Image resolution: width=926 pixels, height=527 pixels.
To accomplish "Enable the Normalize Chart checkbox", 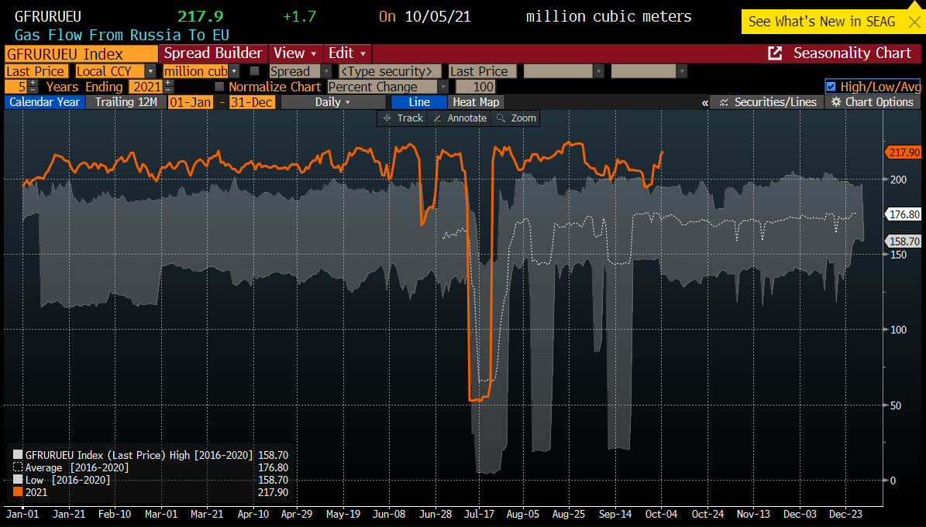I will [219, 87].
